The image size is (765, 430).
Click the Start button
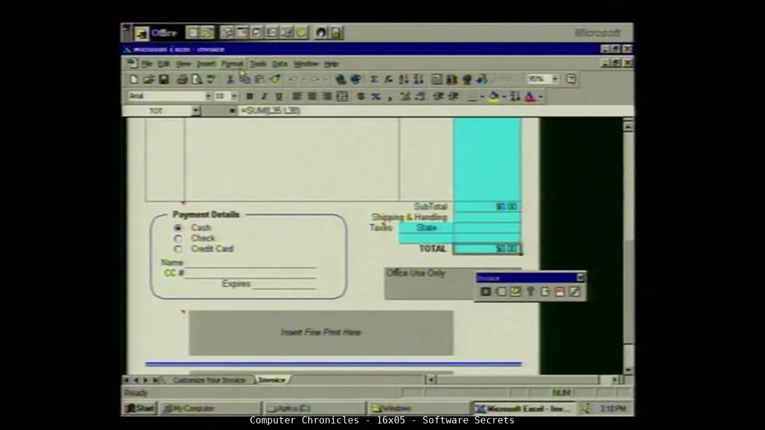click(140, 408)
